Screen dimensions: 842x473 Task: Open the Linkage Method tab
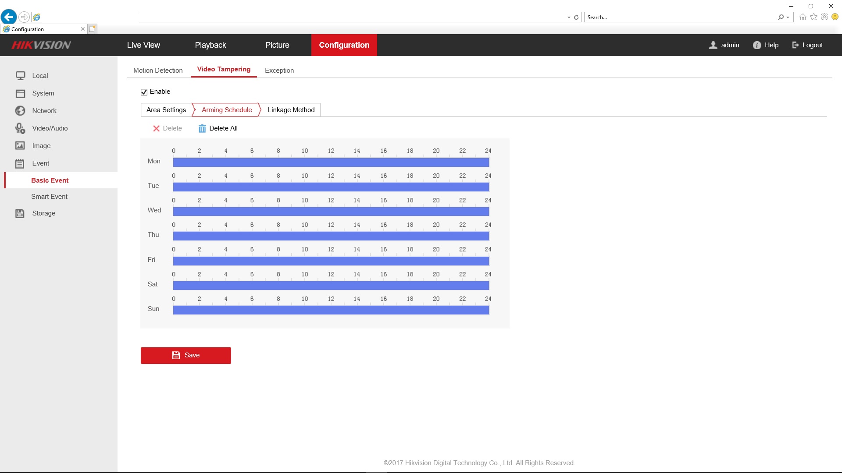[x=291, y=110]
